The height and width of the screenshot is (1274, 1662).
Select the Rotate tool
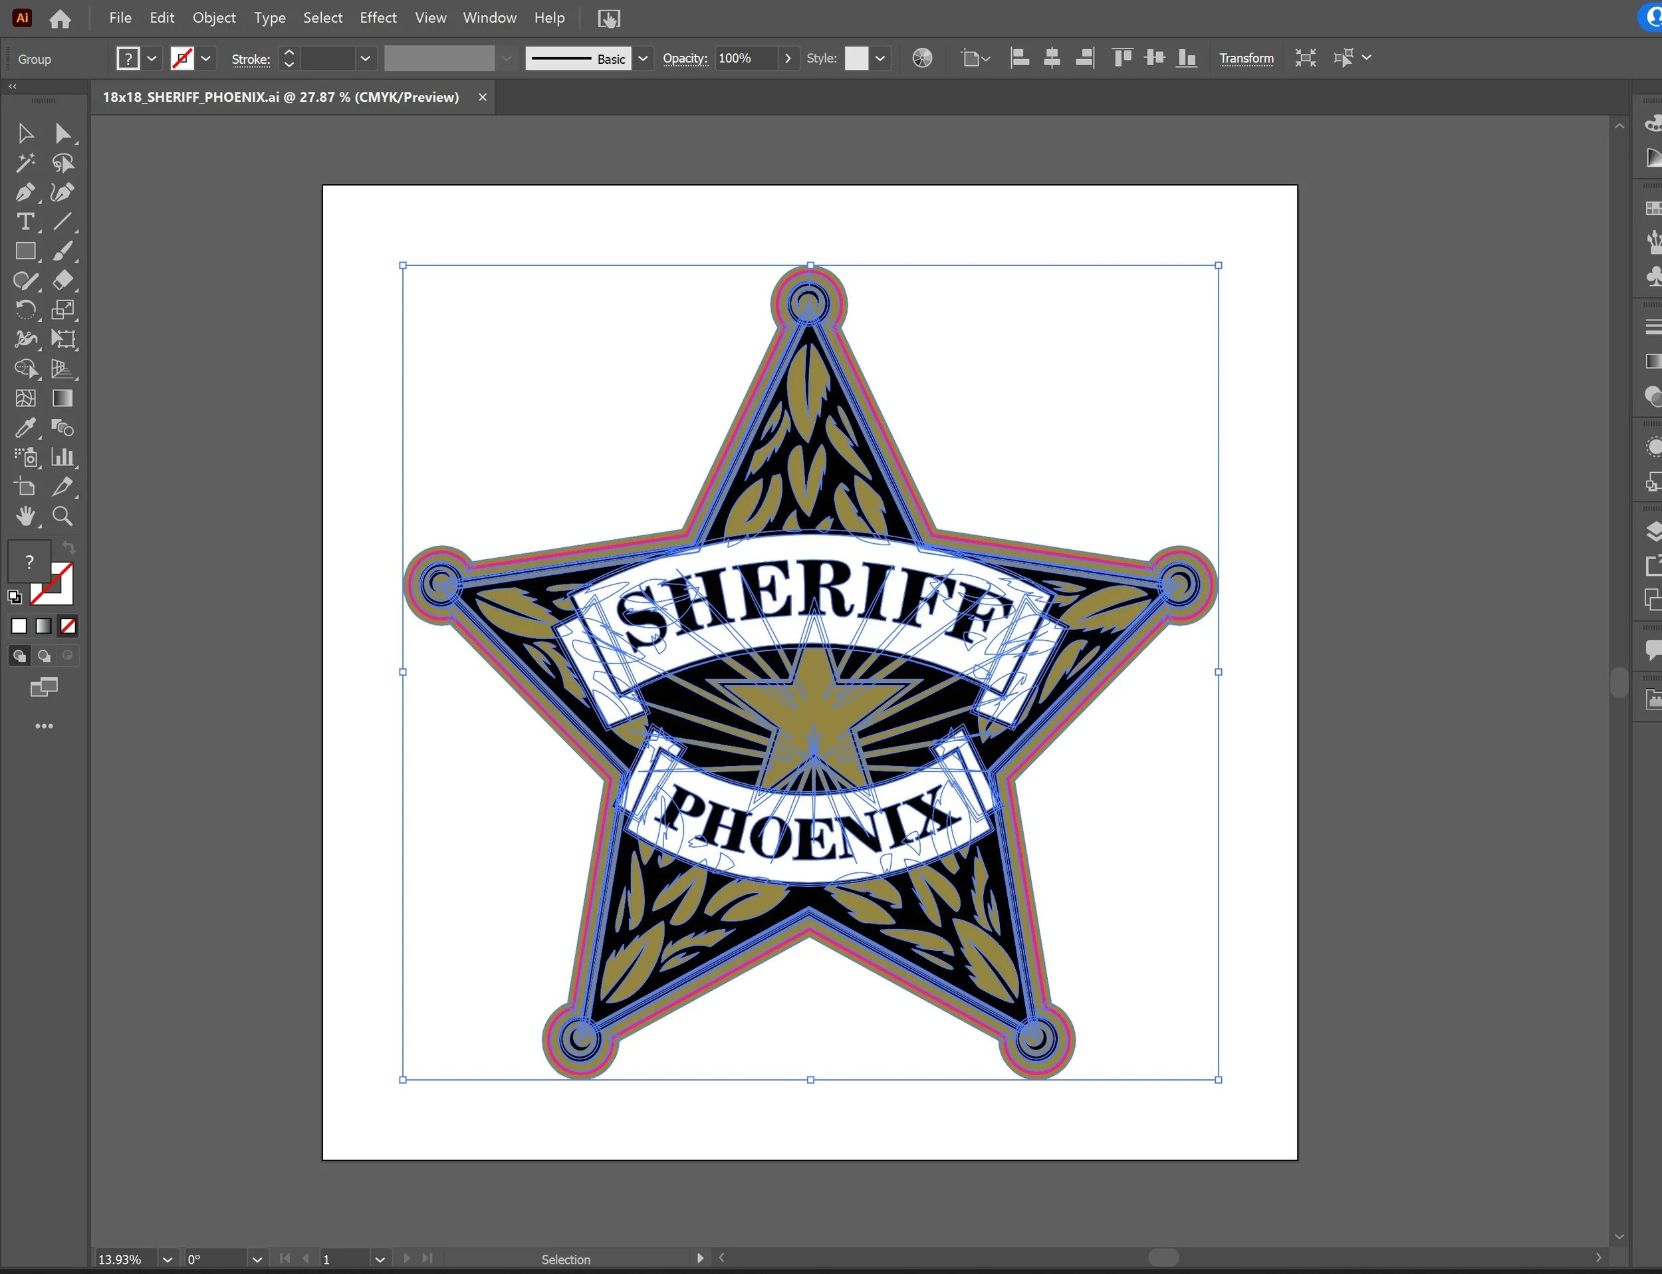coord(24,310)
